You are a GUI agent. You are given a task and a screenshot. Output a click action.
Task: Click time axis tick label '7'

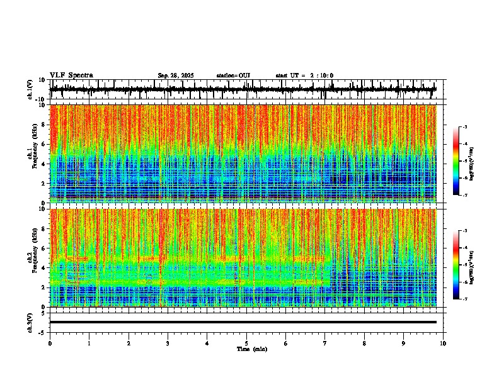pyautogui.click(x=325, y=343)
